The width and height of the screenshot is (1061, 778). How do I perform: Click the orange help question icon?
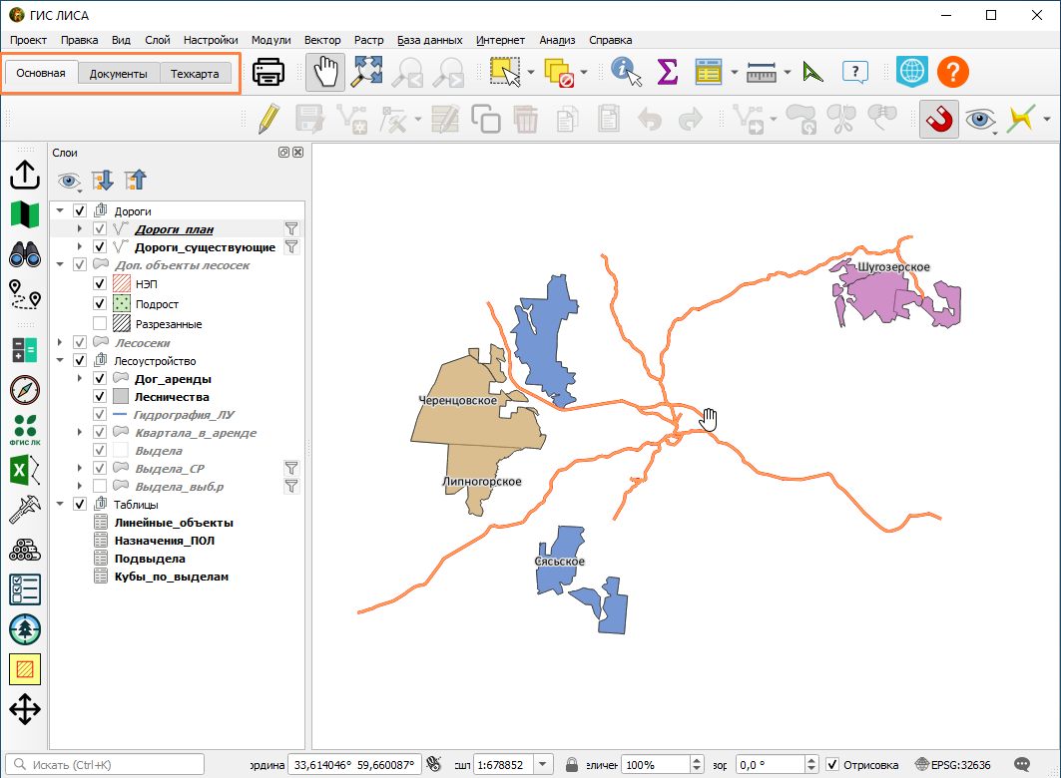click(953, 72)
